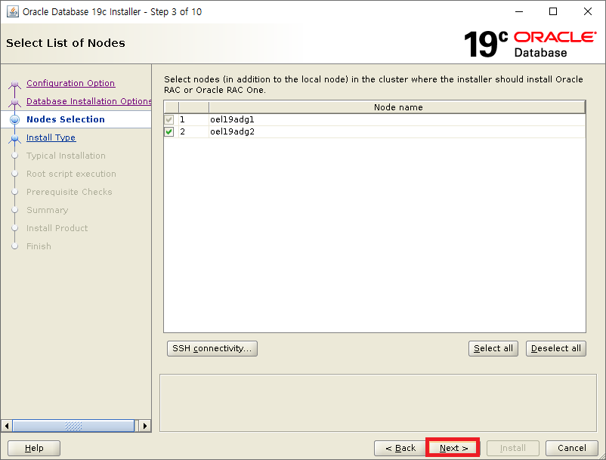The width and height of the screenshot is (606, 460).
Task: Select node name oel19adg1 cell
Action: (x=397, y=120)
